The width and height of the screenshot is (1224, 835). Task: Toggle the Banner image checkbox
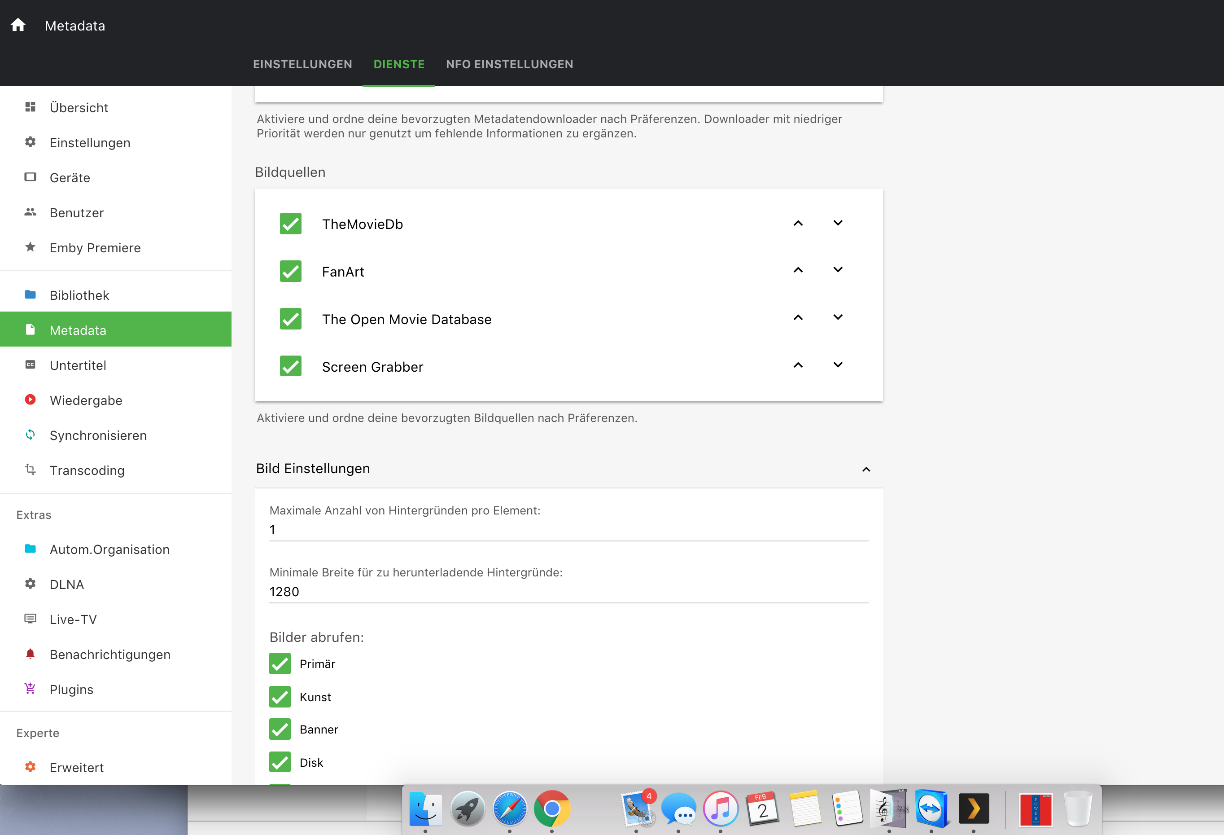click(x=280, y=729)
